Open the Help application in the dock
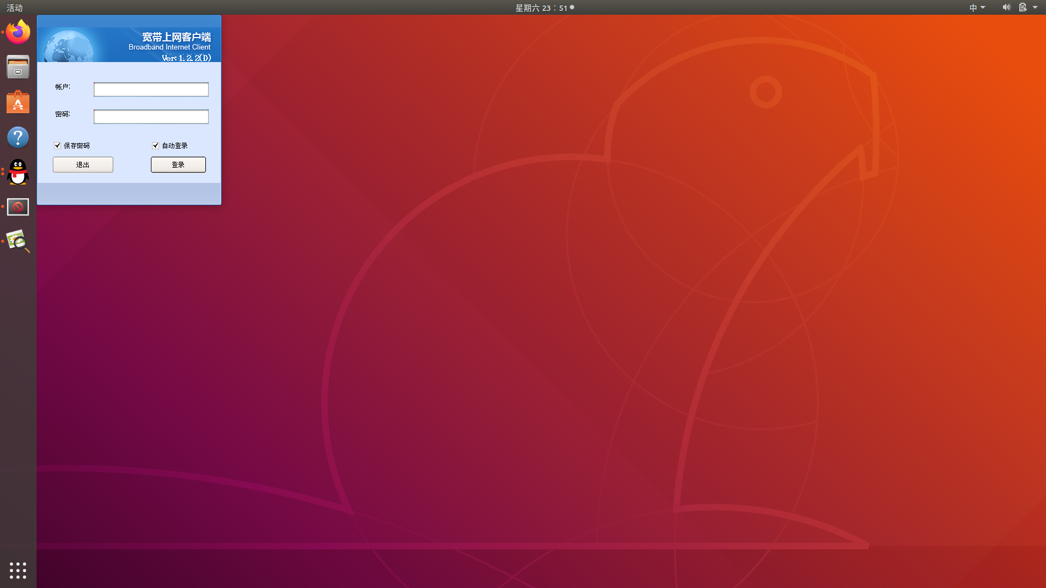This screenshot has width=1046, height=588. click(18, 137)
